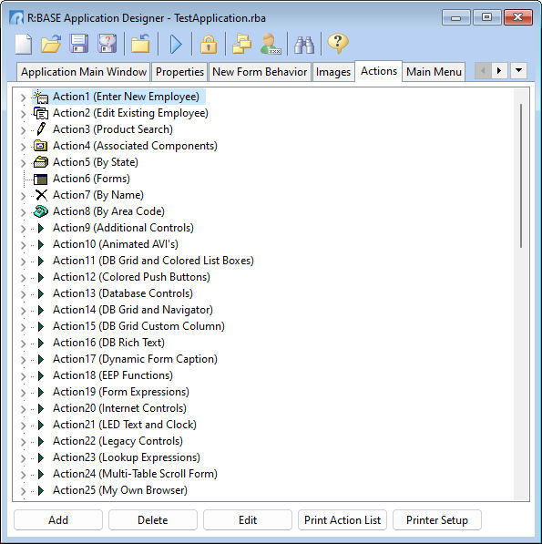The image size is (542, 544).
Task: Click the green arrow icon for Action10
Action: (x=41, y=244)
